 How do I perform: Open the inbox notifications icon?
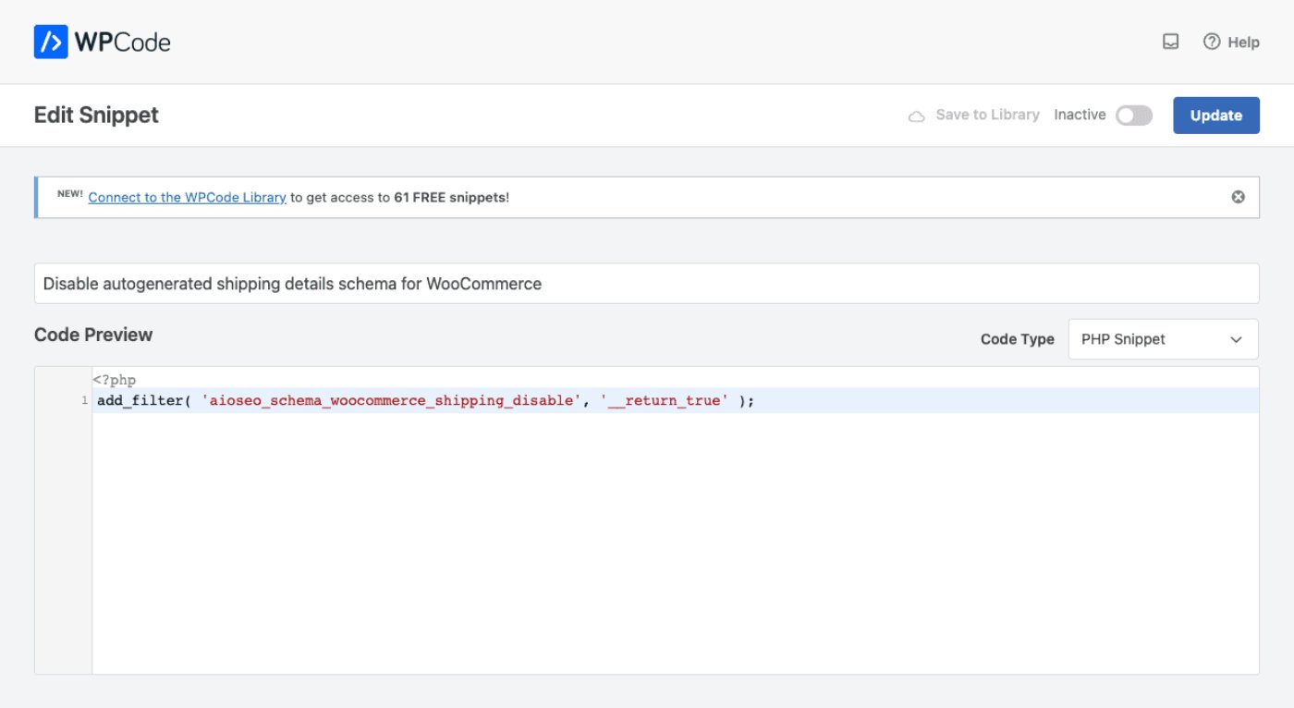1170,42
